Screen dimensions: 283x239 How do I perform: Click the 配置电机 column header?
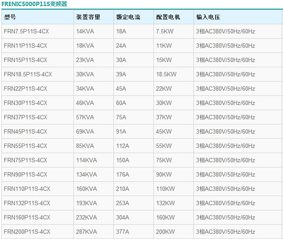click(x=168, y=17)
